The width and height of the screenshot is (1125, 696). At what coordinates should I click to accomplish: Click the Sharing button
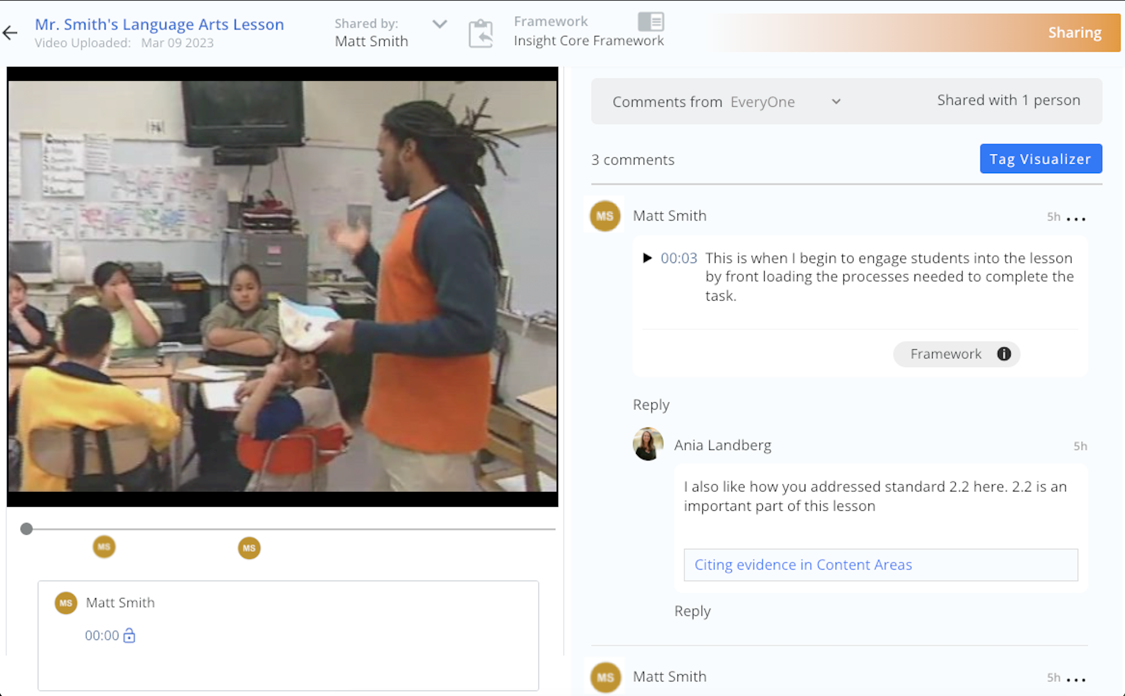1074,32
